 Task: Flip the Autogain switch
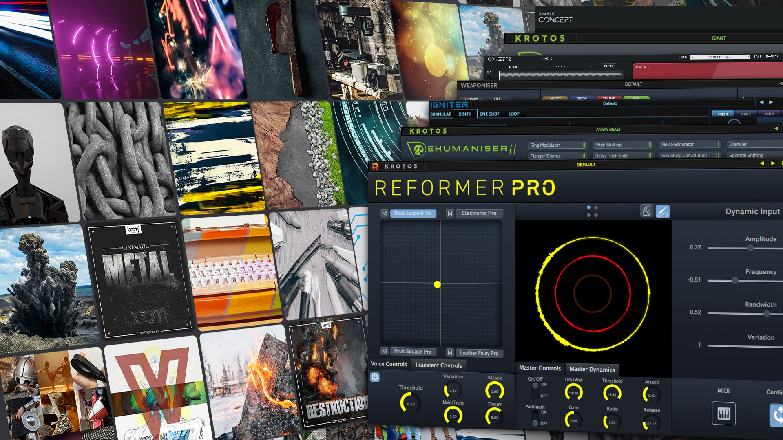coord(535,418)
